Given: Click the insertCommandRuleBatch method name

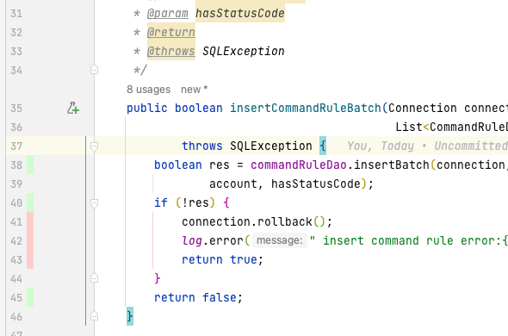Looking at the screenshot, I should coord(306,108).
